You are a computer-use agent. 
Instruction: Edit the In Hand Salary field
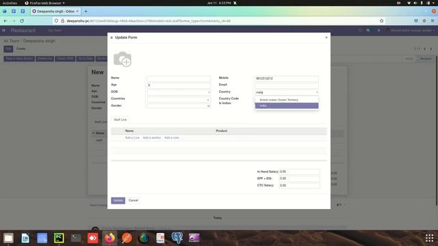tap(299, 172)
